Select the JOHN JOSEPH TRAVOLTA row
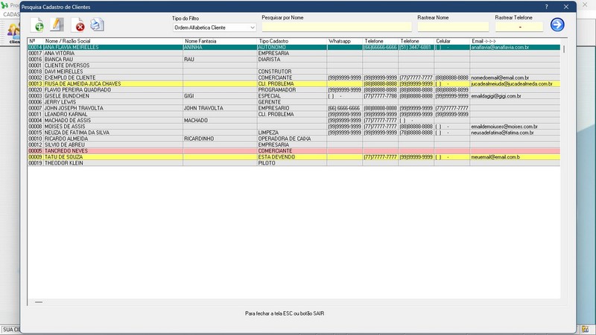The image size is (596, 335). click(294, 108)
